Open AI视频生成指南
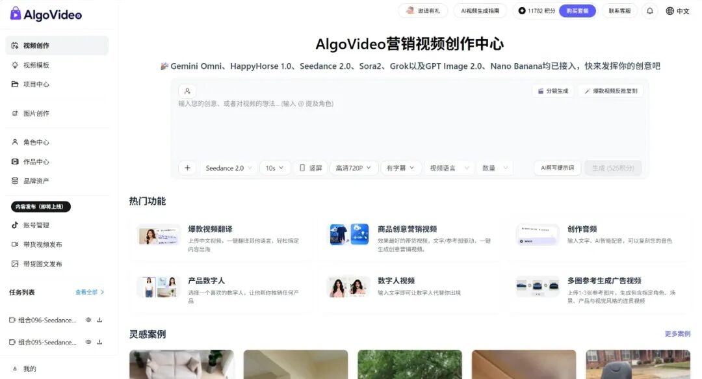Screen dimensions: 702x379 (480, 11)
